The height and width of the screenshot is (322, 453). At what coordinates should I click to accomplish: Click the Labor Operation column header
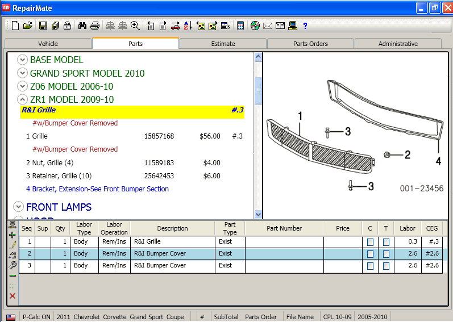[114, 228]
